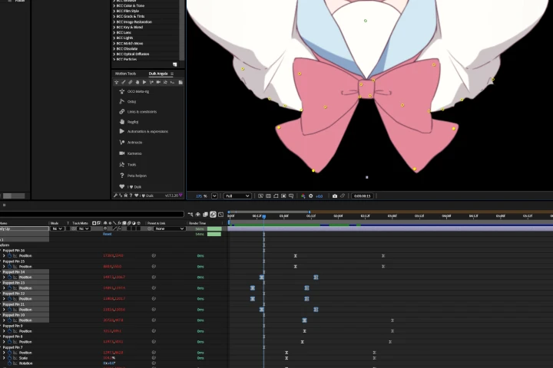This screenshot has width=553, height=368.
Task: Toggle graph editor inclusion for Puppet Pin 8 Position
Action: point(15,342)
